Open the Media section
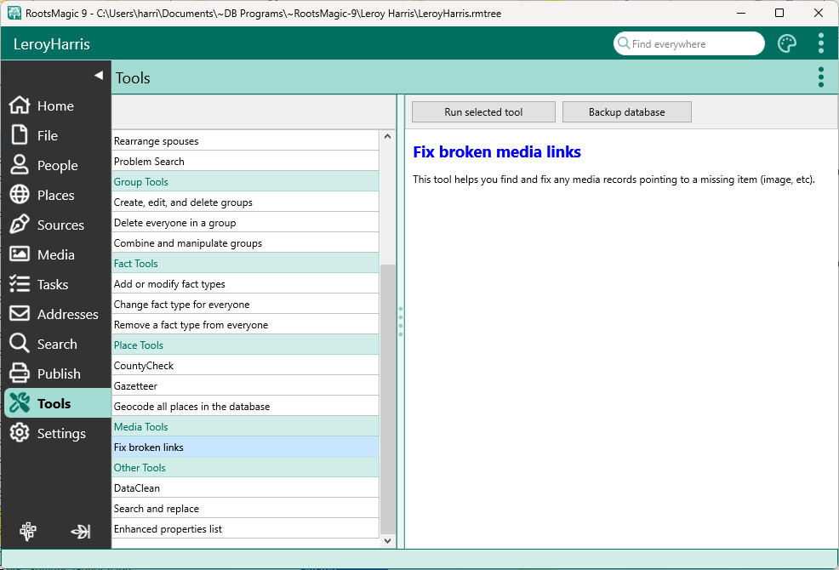Image resolution: width=839 pixels, height=570 pixels. click(x=55, y=255)
